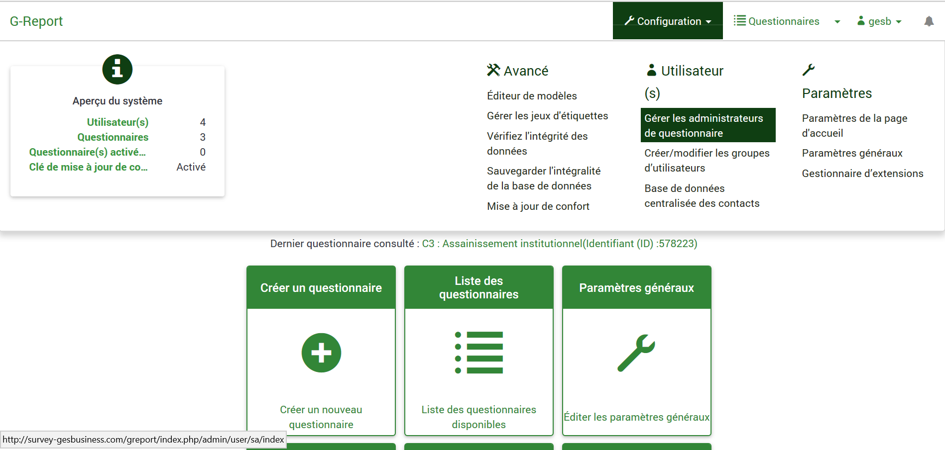
Task: Click the system overview info icon
Action: pyautogui.click(x=118, y=69)
